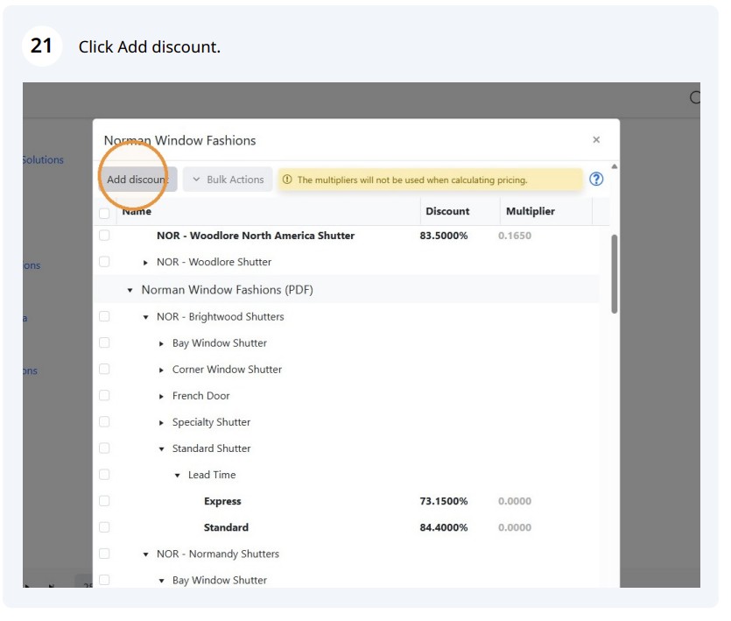731x621 pixels.
Task: Select the 83.5000% discount value
Action: click(444, 236)
